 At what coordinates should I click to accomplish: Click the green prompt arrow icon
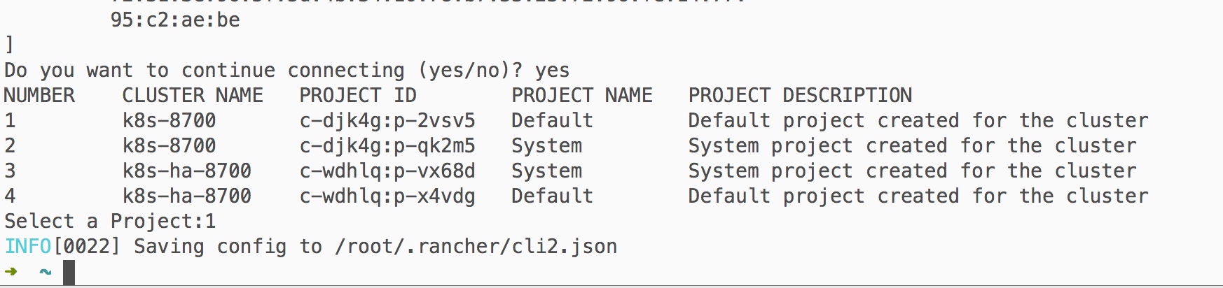(x=11, y=272)
